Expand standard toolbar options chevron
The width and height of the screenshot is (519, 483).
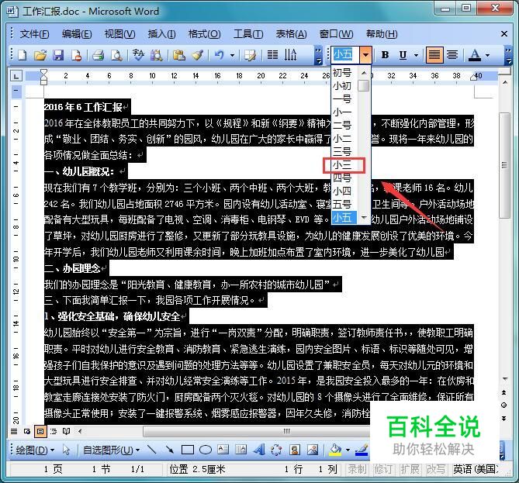pyautogui.click(x=318, y=56)
